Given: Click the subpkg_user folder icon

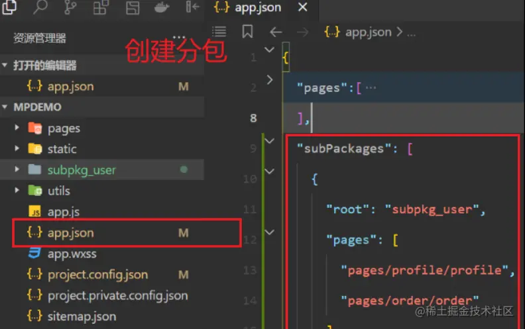Looking at the screenshot, I should [35, 169].
